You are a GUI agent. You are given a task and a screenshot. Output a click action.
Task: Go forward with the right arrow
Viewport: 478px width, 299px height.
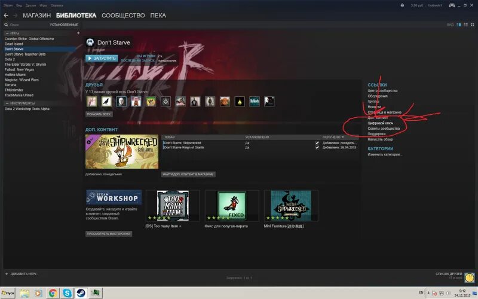[15, 16]
